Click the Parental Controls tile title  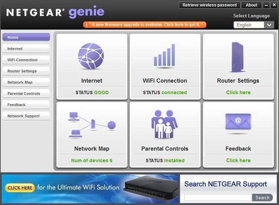tap(164, 149)
